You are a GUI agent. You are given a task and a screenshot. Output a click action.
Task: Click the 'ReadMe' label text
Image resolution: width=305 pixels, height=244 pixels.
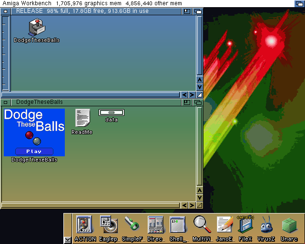tap(82, 132)
